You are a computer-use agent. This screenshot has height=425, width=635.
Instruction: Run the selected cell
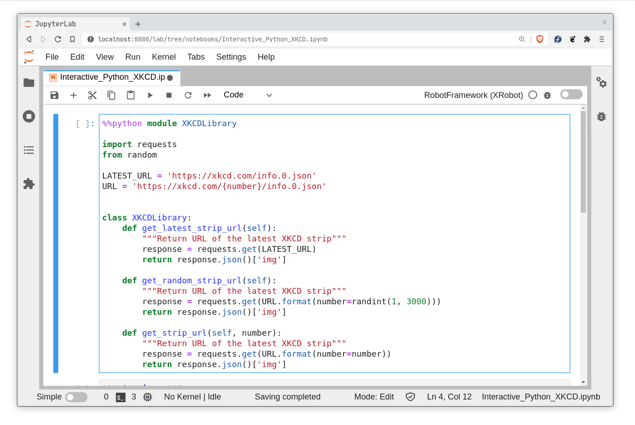click(150, 95)
